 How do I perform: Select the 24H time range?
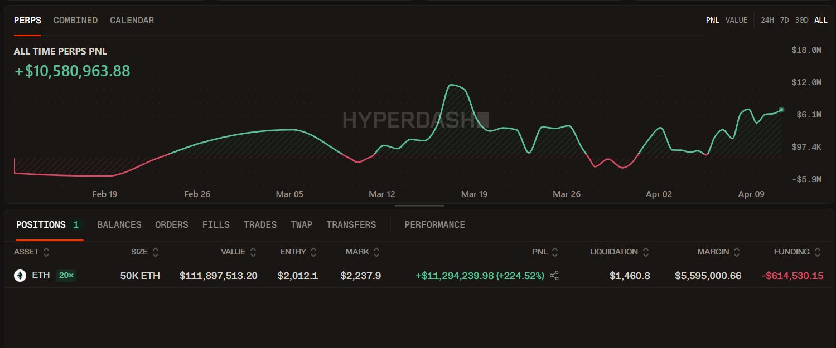(x=767, y=21)
